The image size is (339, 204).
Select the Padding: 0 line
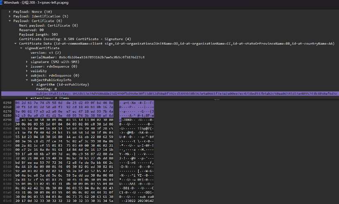(46, 89)
